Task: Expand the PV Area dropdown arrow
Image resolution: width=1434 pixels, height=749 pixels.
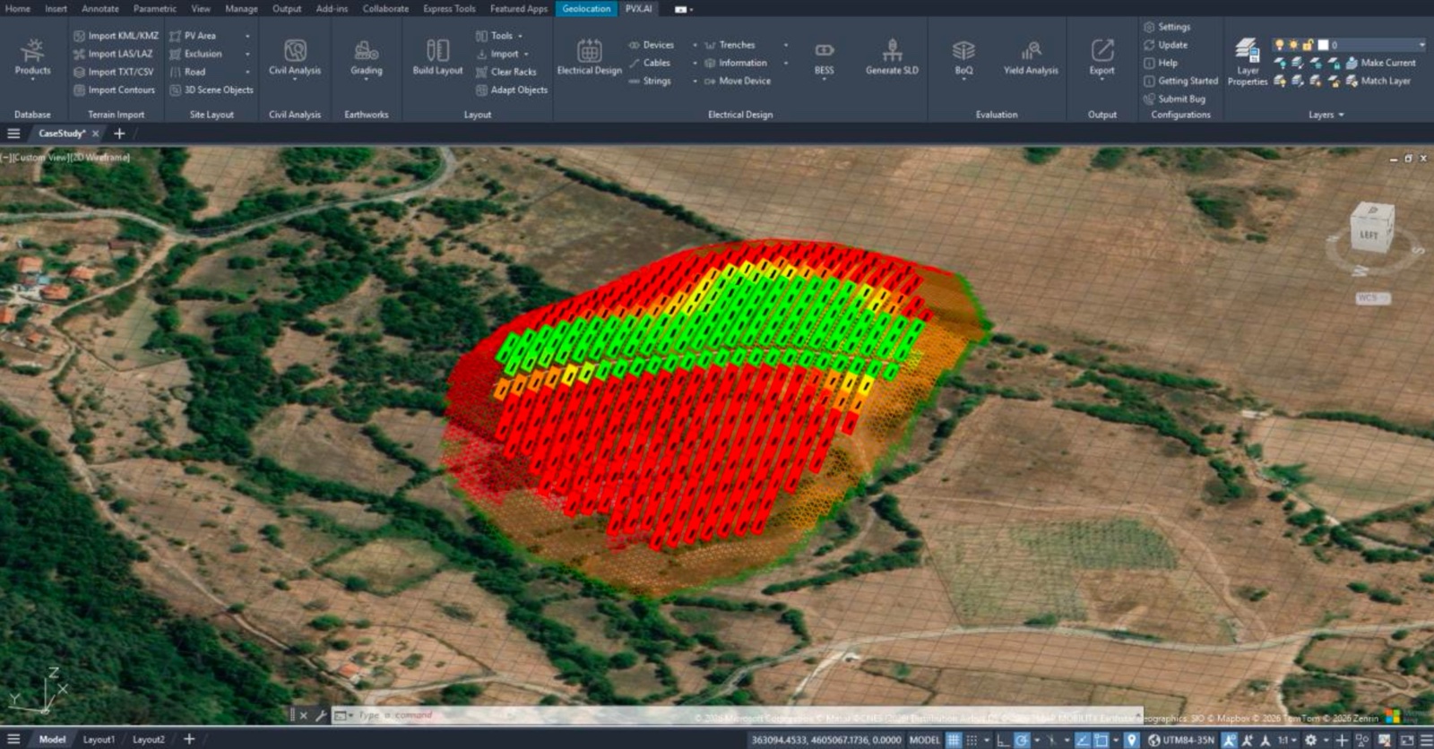Action: tap(247, 36)
